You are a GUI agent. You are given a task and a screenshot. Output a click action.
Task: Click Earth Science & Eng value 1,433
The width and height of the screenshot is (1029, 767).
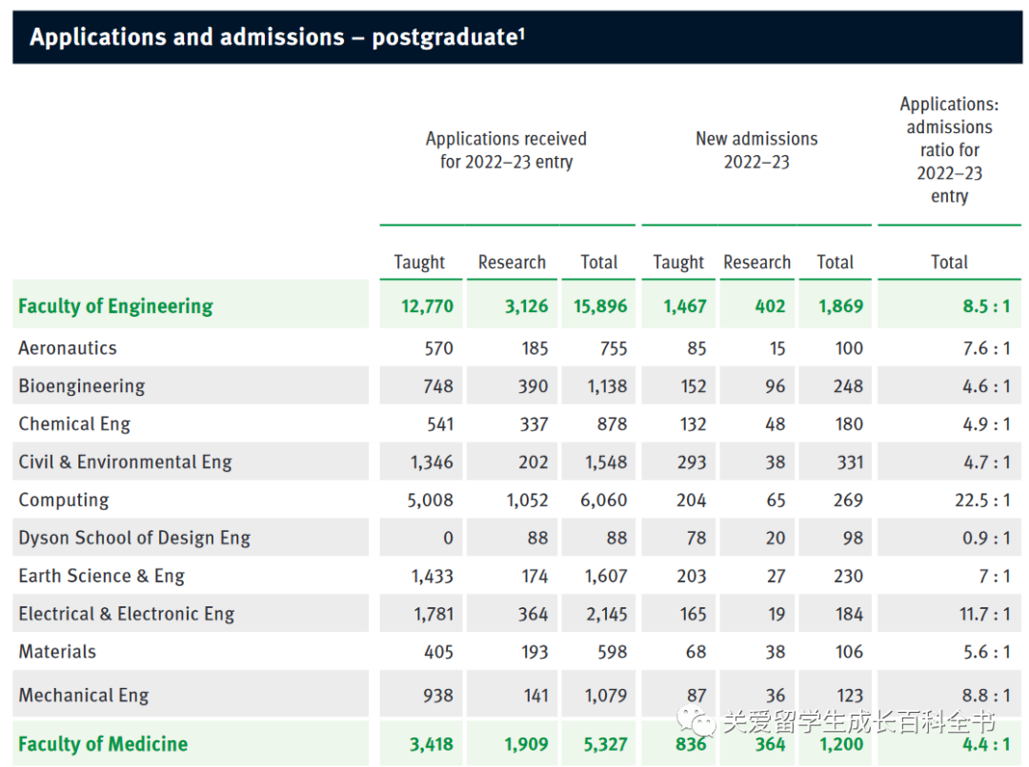[x=433, y=577]
